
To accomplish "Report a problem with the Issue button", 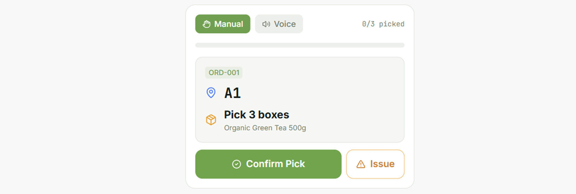I will click(x=375, y=164).
